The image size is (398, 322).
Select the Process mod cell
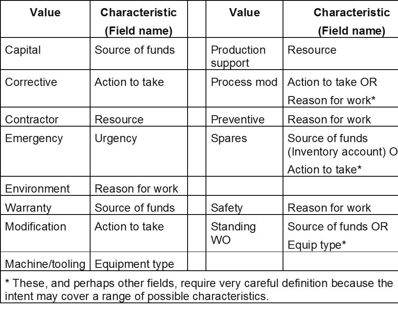[244, 88]
